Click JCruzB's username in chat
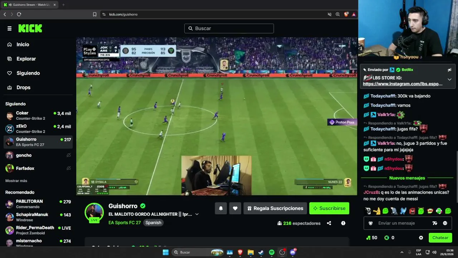This screenshot has height=258, width=458. [371, 192]
